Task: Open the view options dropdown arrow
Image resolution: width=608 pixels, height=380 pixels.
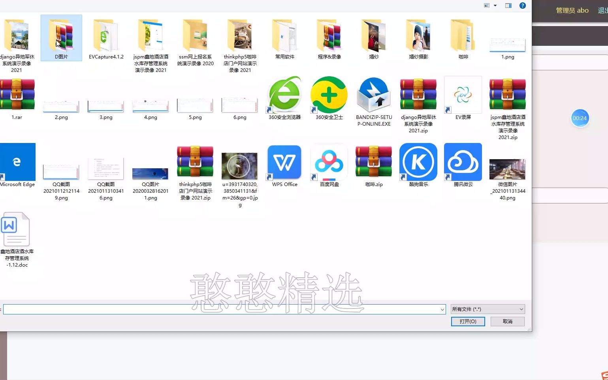Action: (495, 6)
